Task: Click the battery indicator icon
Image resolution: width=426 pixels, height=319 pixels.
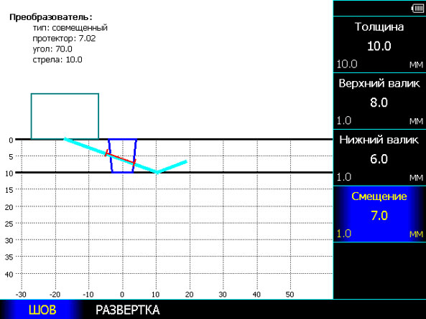Action: pos(417,9)
